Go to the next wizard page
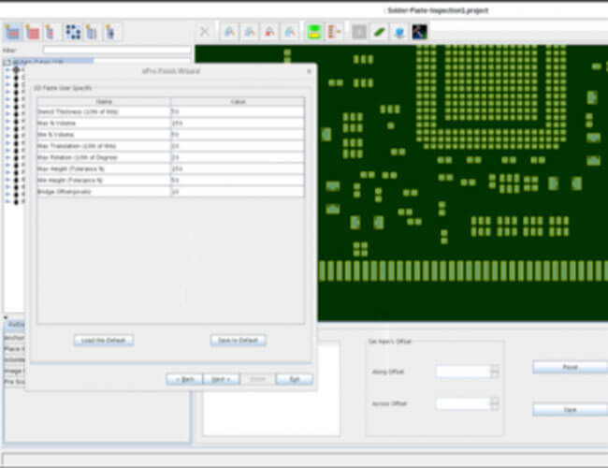The height and width of the screenshot is (468, 608). 221,379
